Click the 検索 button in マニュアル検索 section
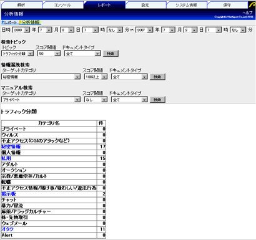 point(157,100)
